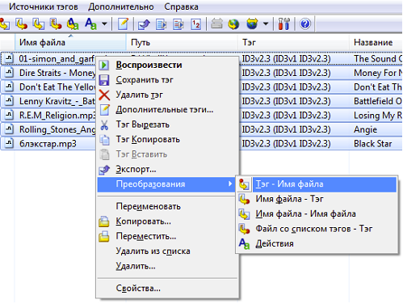
Task: Open the Дополнительно menu
Action: click(x=121, y=6)
